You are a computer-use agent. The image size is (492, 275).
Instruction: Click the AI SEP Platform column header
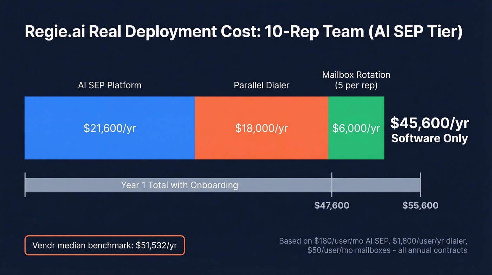(110, 85)
